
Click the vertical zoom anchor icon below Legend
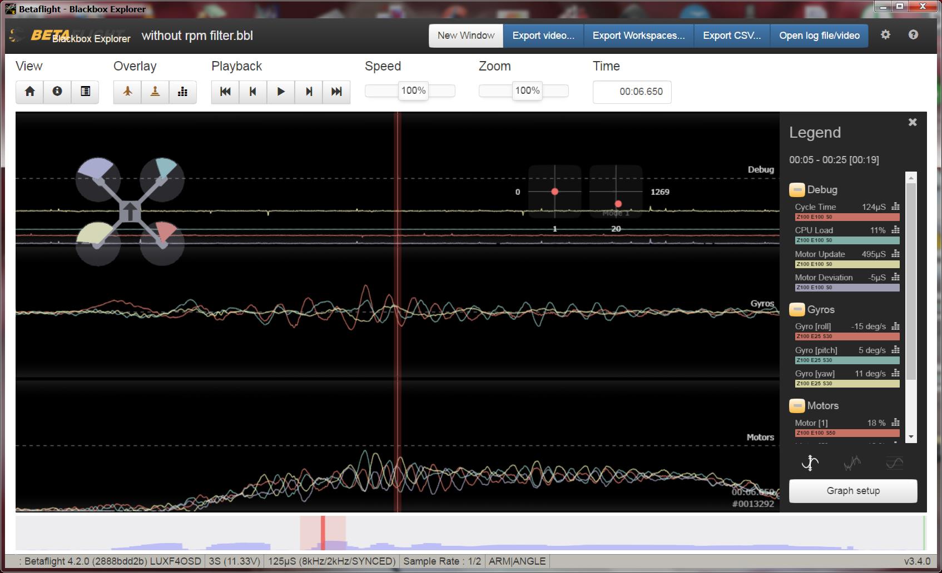[809, 464]
